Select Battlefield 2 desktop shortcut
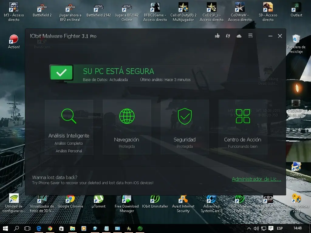Viewport: 311px width, 233px height. point(42,10)
